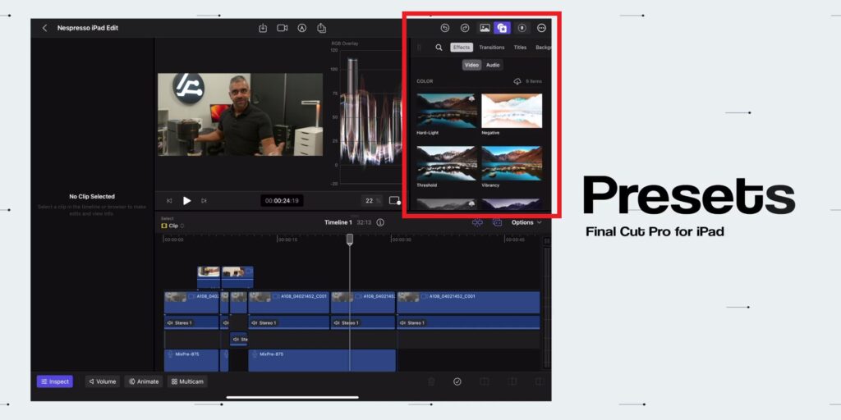This screenshot has height=420, width=841.
Task: Switch to the Transitions tab
Action: point(492,47)
